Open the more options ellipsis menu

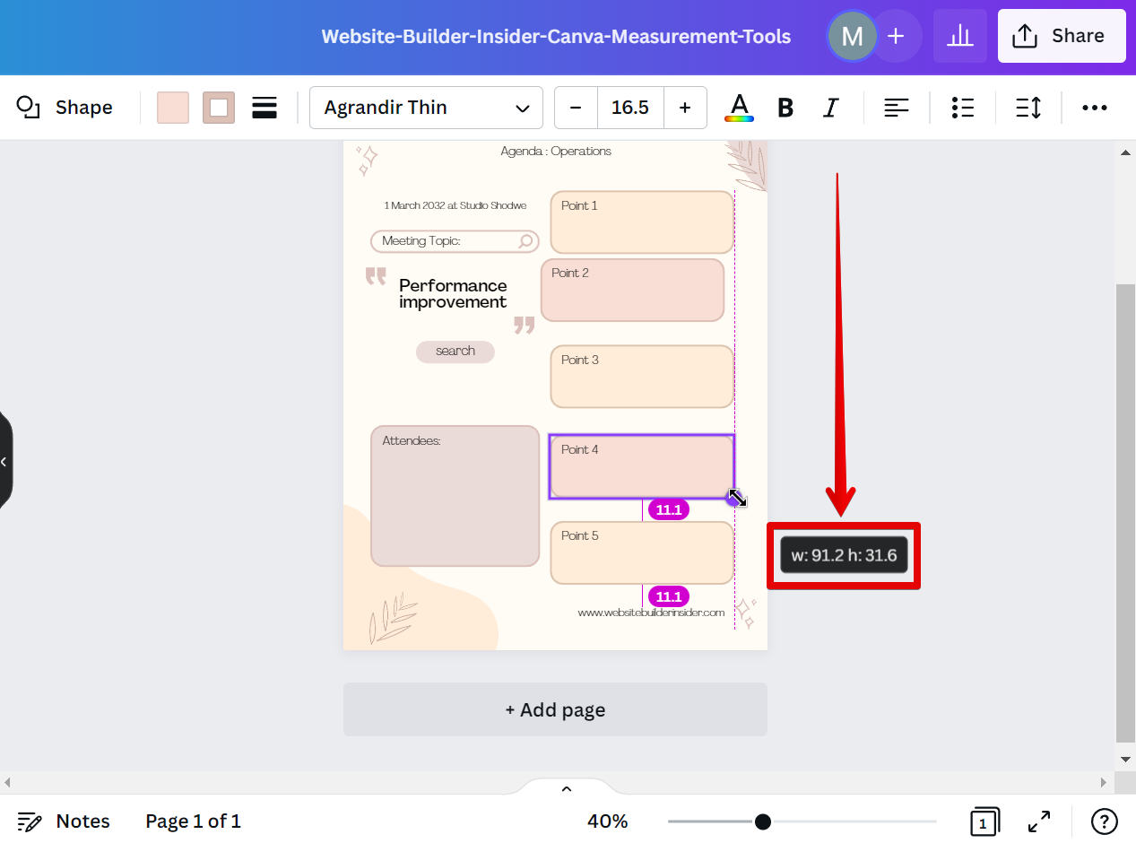tap(1094, 108)
